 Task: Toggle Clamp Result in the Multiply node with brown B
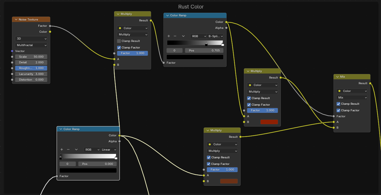click(209, 157)
